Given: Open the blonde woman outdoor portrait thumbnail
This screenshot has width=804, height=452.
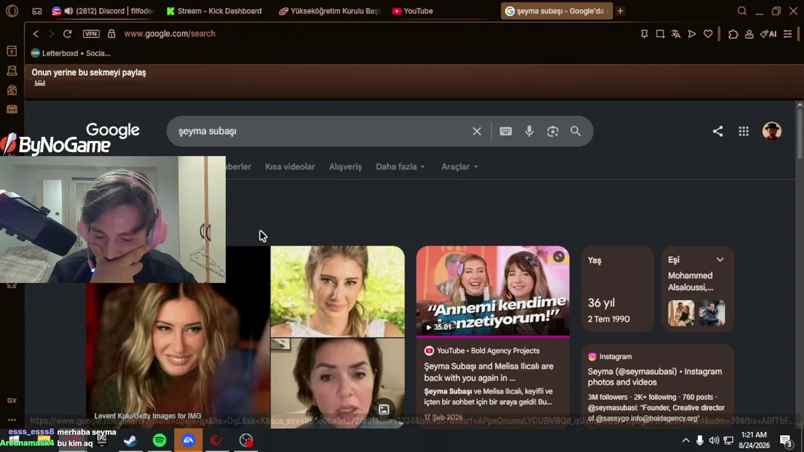Looking at the screenshot, I should (338, 291).
